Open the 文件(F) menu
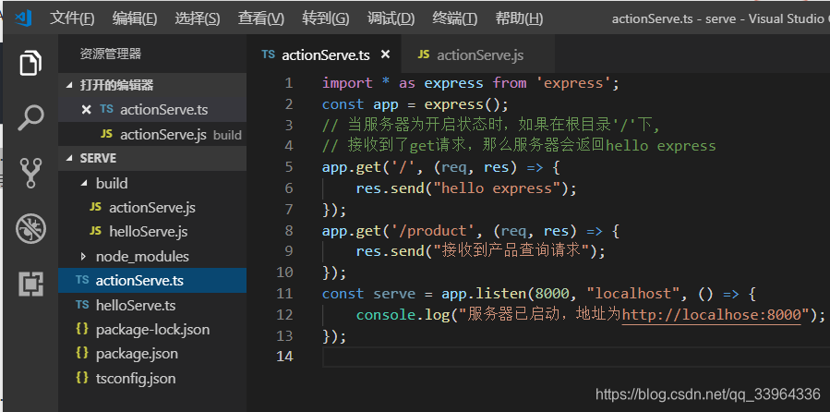The height and width of the screenshot is (412, 830). tap(72, 19)
